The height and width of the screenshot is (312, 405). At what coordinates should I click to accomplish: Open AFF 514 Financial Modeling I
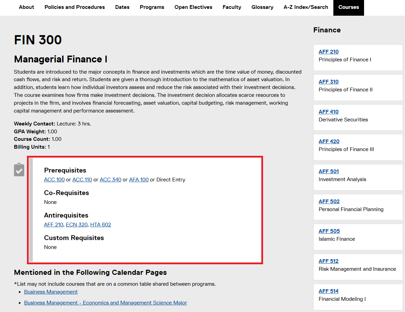tap(329, 291)
